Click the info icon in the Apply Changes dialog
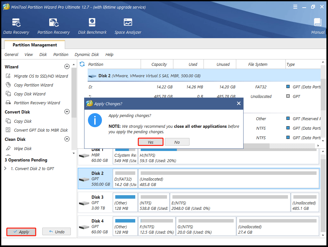 (95, 120)
